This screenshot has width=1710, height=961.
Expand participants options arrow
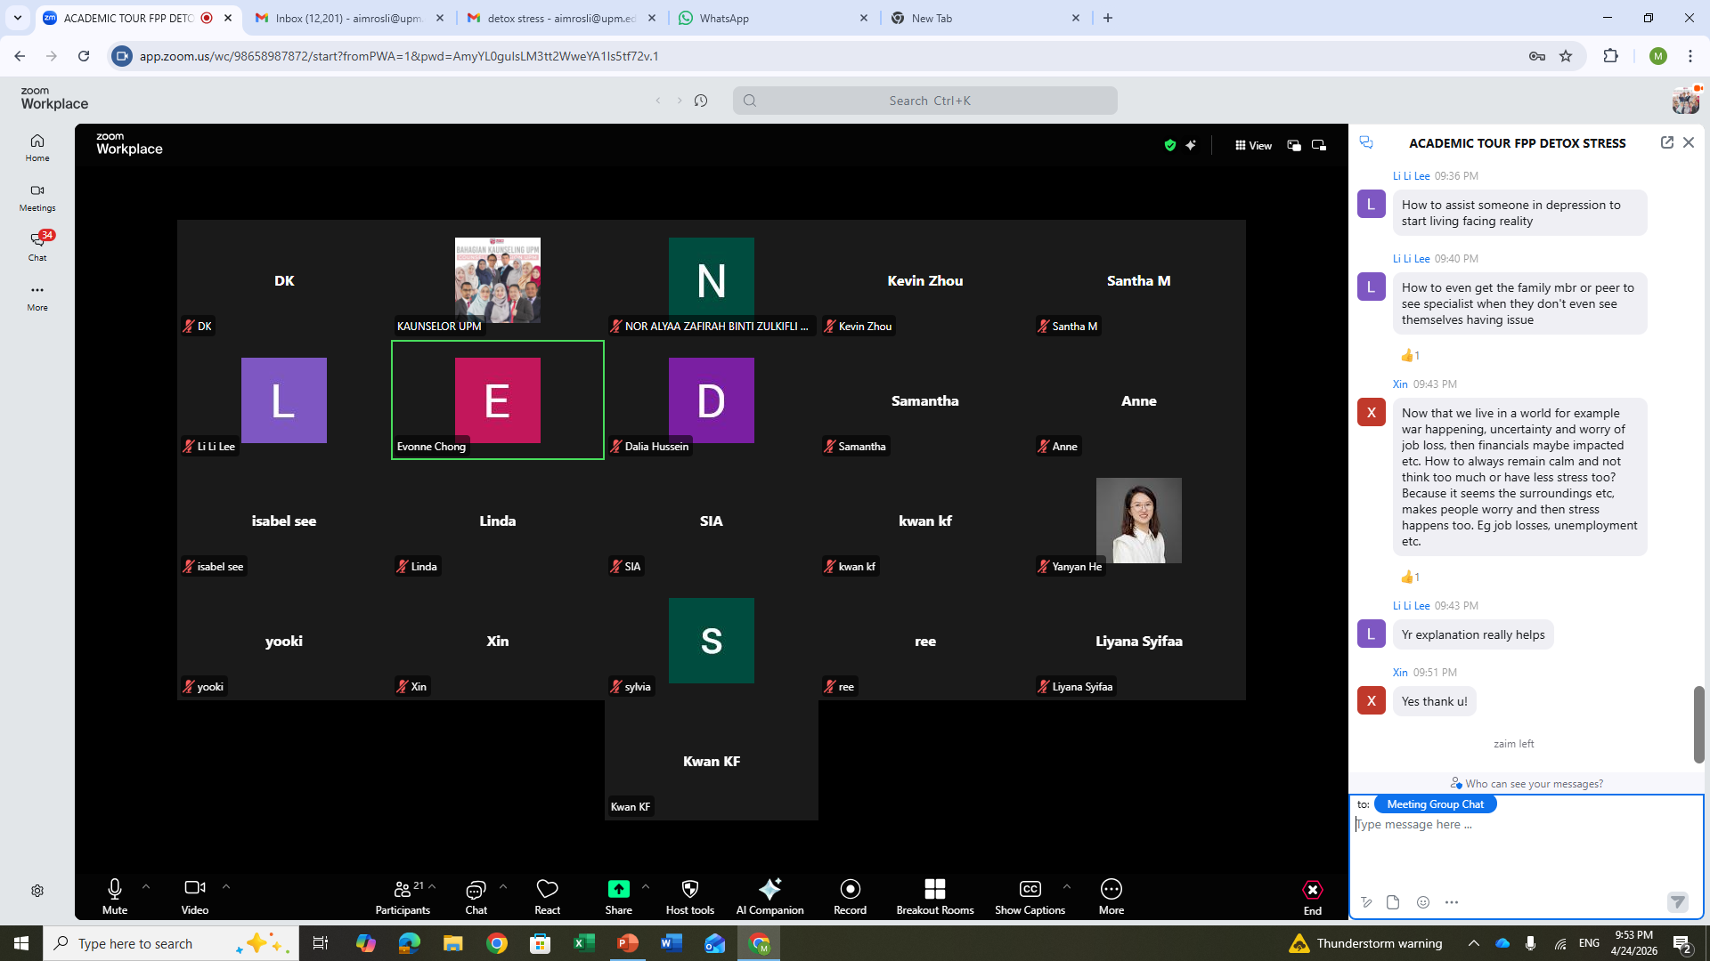432,887
